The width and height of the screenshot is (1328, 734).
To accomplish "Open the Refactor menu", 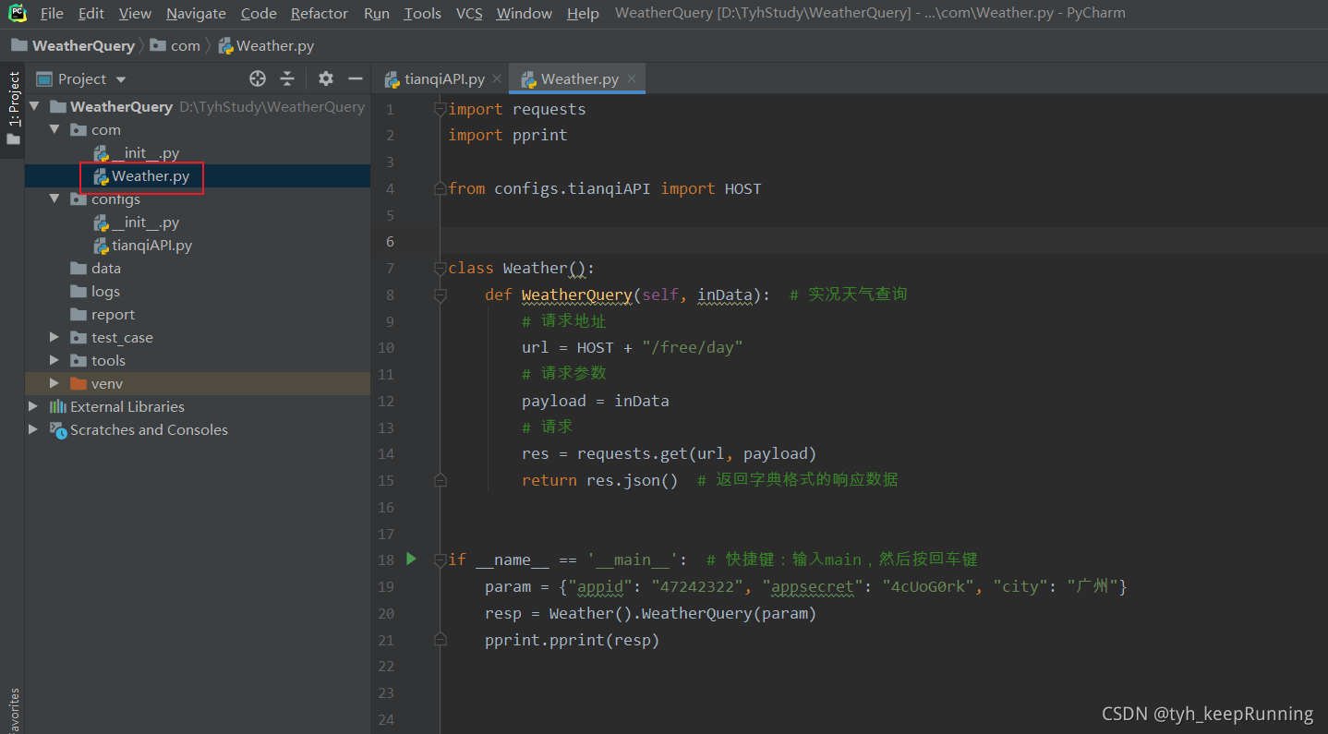I will [x=320, y=13].
